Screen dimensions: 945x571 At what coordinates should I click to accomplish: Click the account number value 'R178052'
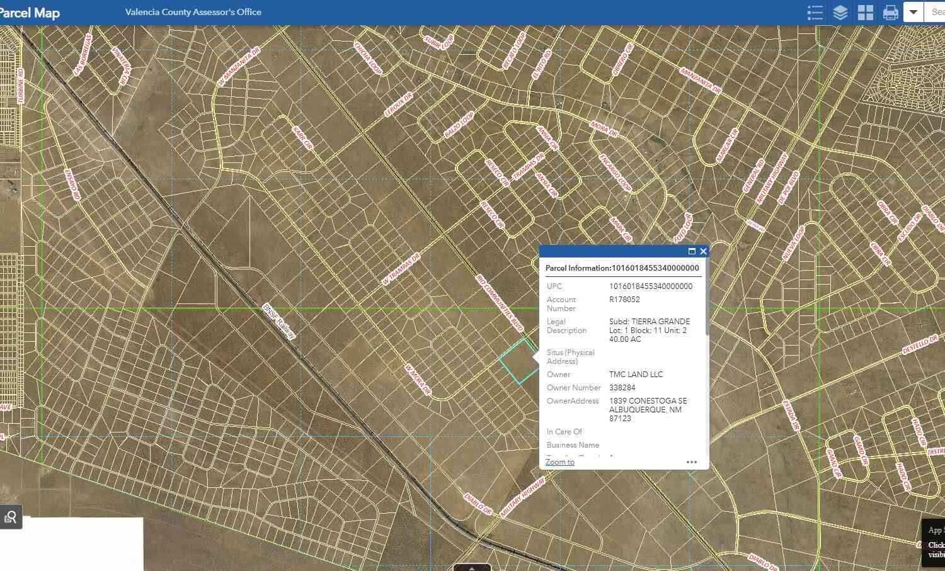[x=624, y=300]
